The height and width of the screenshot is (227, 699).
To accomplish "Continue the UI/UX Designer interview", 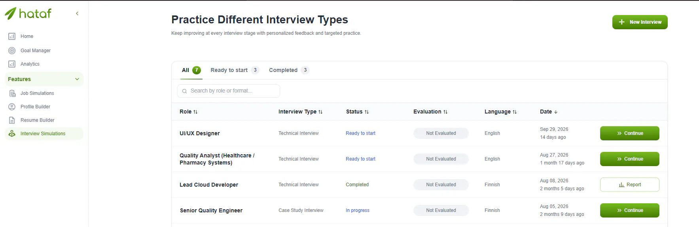I will (x=629, y=133).
